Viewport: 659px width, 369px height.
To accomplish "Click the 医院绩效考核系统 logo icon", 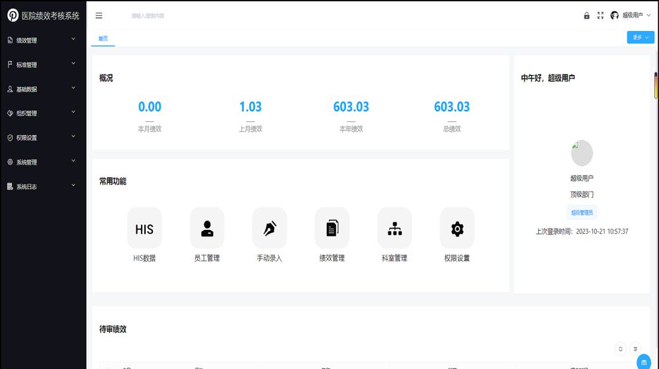I will tap(13, 16).
